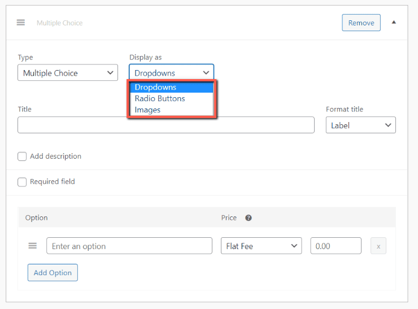Click the Price help question mark icon
Viewport: 418px width, 309px height.
point(248,218)
